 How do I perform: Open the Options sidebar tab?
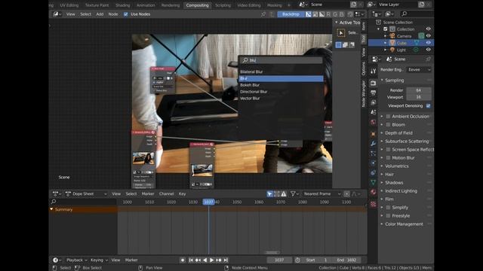[364, 69]
